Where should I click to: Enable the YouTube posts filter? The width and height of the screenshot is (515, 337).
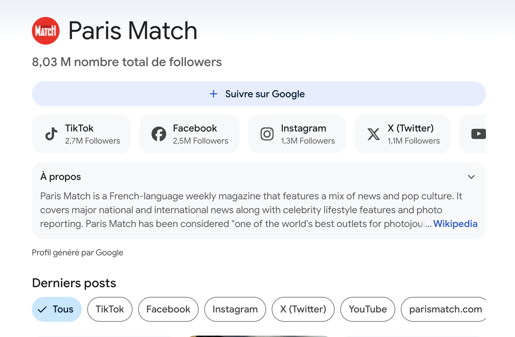[368, 309]
